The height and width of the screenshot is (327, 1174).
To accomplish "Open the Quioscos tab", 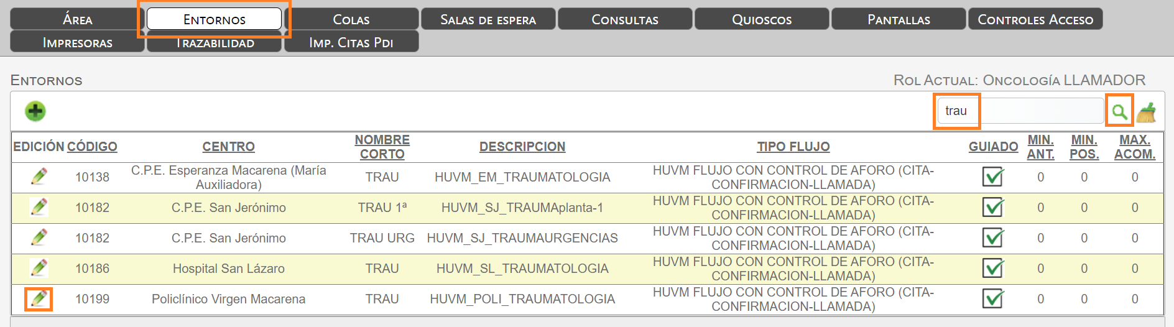I will [762, 19].
